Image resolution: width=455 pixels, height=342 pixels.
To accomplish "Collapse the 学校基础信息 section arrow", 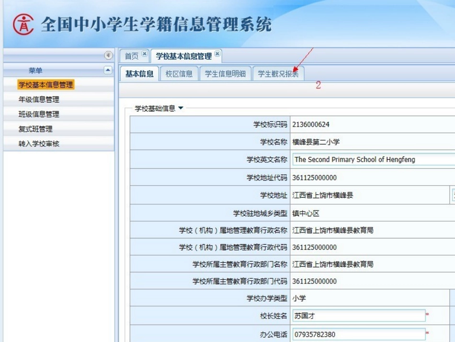I will (181, 108).
